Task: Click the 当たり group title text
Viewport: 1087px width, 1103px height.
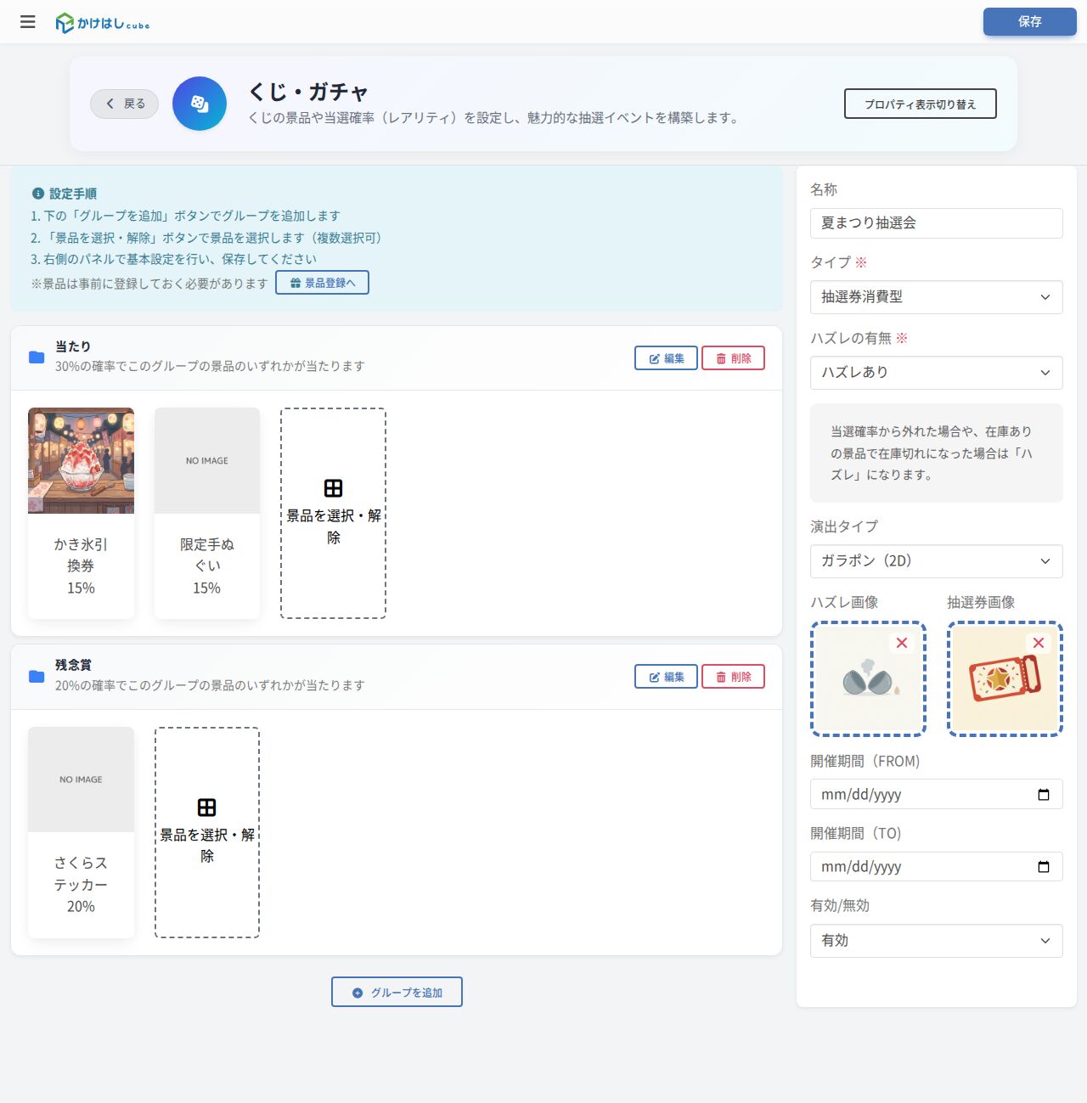Action: (73, 346)
